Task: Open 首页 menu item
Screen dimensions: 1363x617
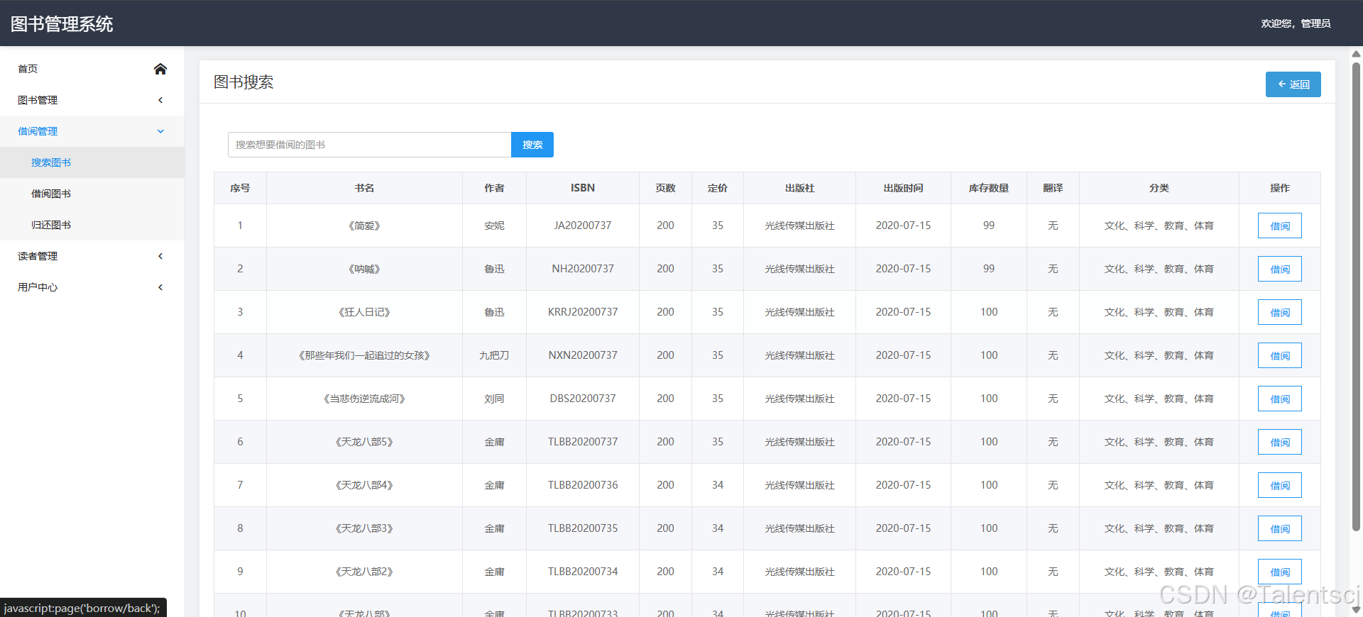Action: (x=92, y=69)
